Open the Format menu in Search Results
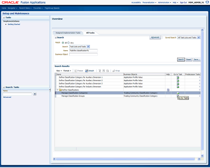Screen dimensions: 210x168 [67, 71]
